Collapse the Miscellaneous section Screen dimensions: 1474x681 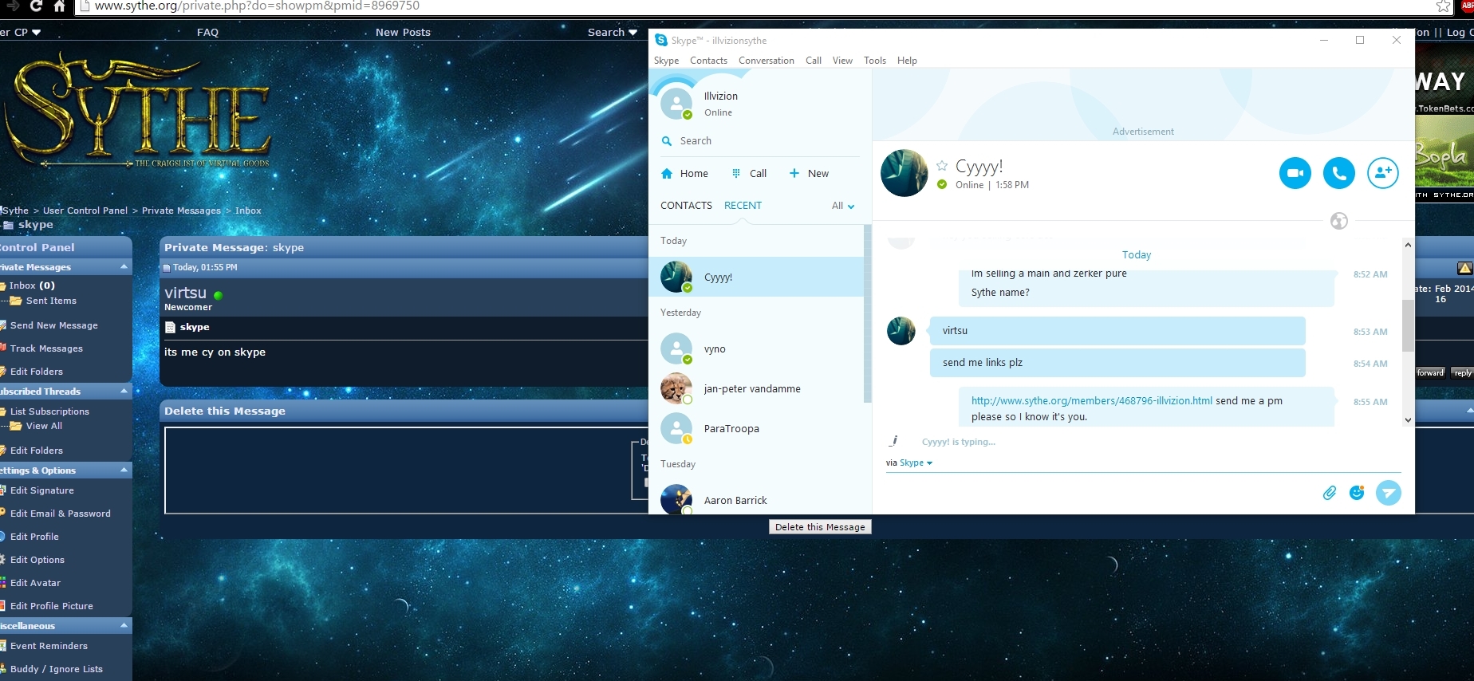[124, 626]
